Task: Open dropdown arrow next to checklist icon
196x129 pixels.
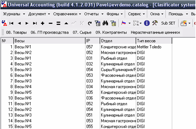Action: [141, 23]
